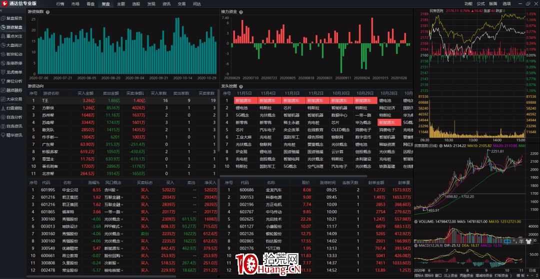The width and height of the screenshot is (540, 279).
Task: Switch to the 资讯 tab
Action: [166, 4]
